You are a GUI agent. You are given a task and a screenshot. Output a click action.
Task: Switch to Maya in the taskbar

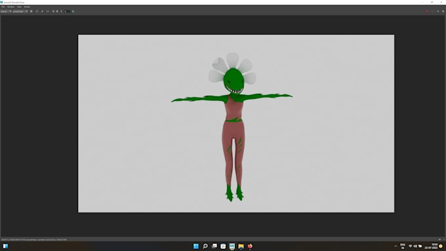[232, 246]
